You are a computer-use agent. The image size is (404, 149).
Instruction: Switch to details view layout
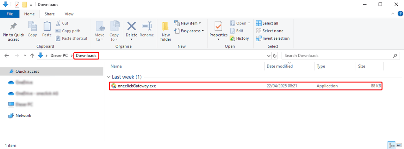pos(391,145)
